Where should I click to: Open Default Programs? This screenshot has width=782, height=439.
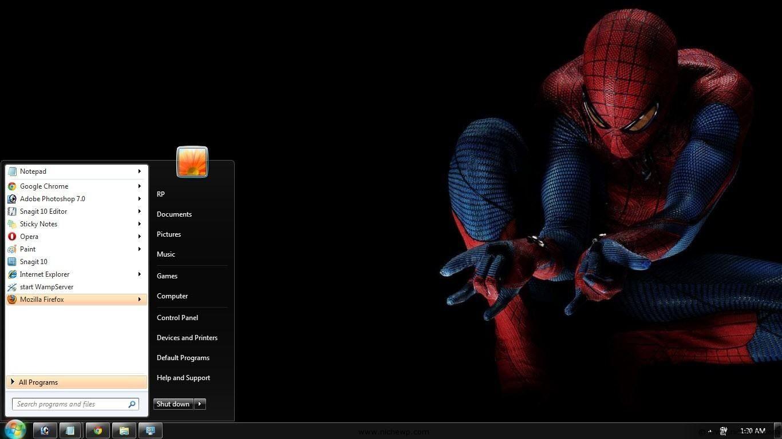coord(183,358)
